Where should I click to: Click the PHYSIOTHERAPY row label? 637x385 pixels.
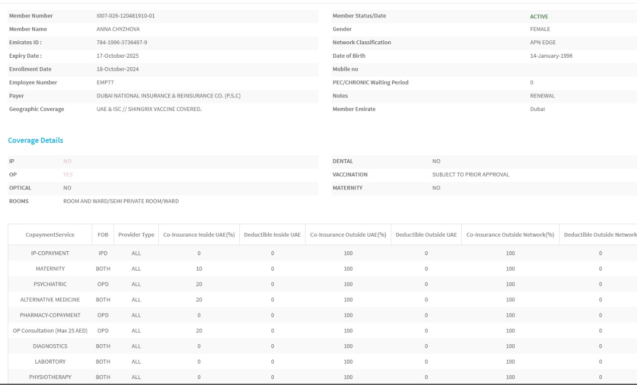click(50, 377)
